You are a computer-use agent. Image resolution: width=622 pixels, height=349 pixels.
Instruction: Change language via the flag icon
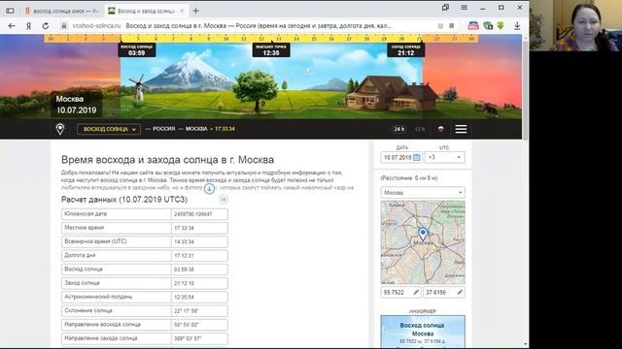(x=440, y=129)
